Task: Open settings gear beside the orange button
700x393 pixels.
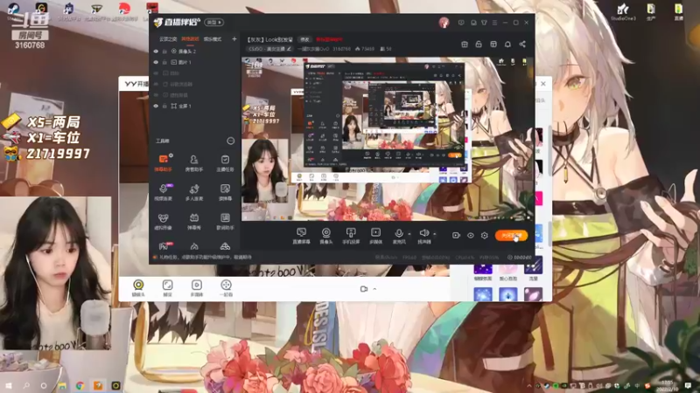Action: tap(485, 235)
